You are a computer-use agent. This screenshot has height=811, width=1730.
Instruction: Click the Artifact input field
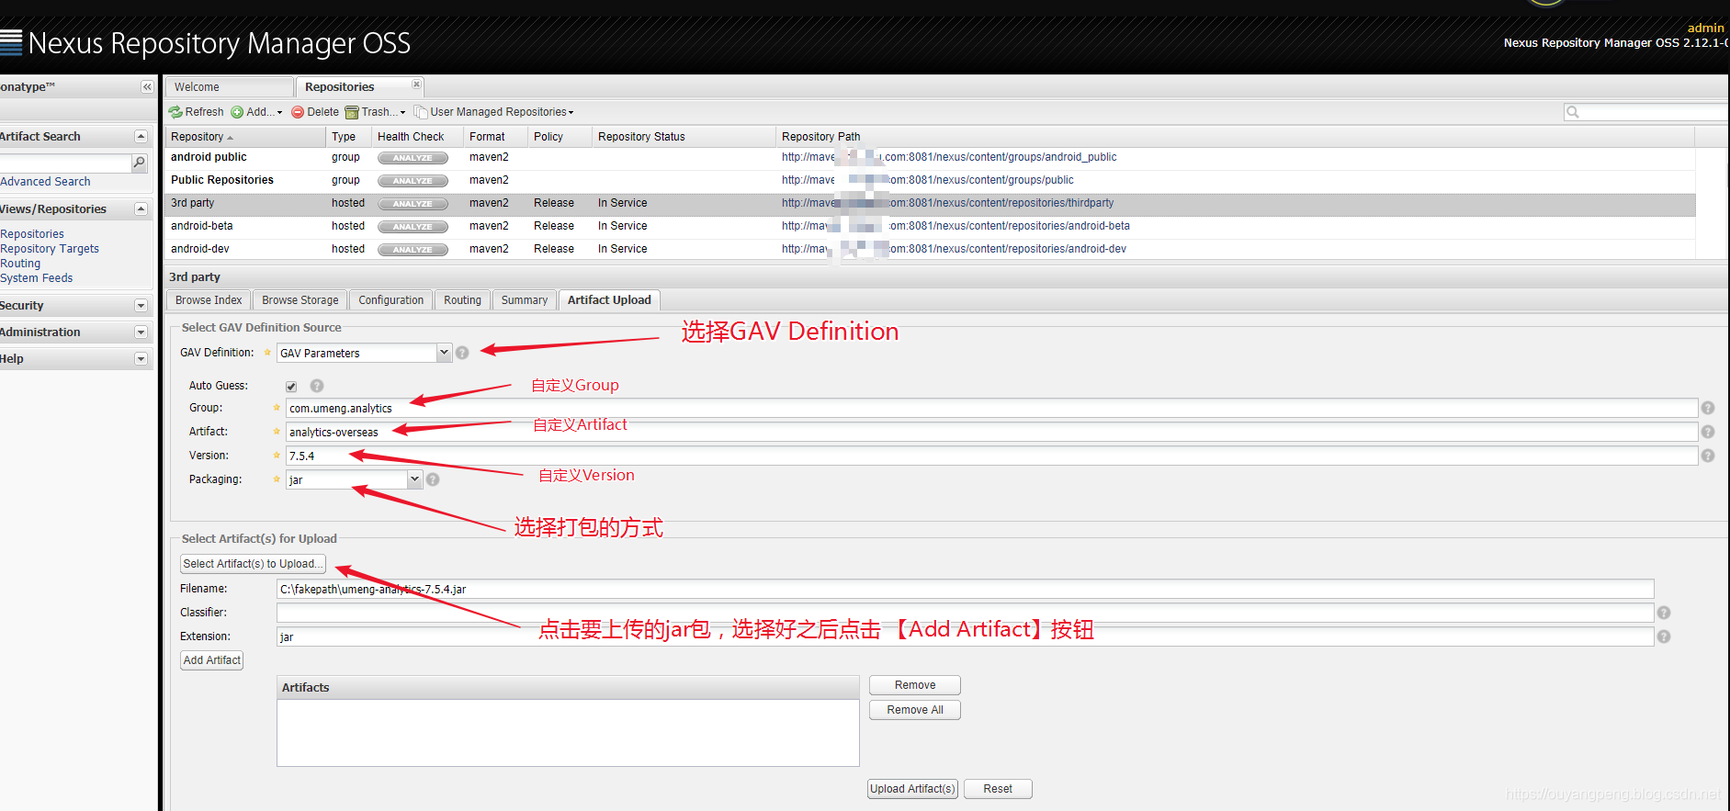[991, 432]
